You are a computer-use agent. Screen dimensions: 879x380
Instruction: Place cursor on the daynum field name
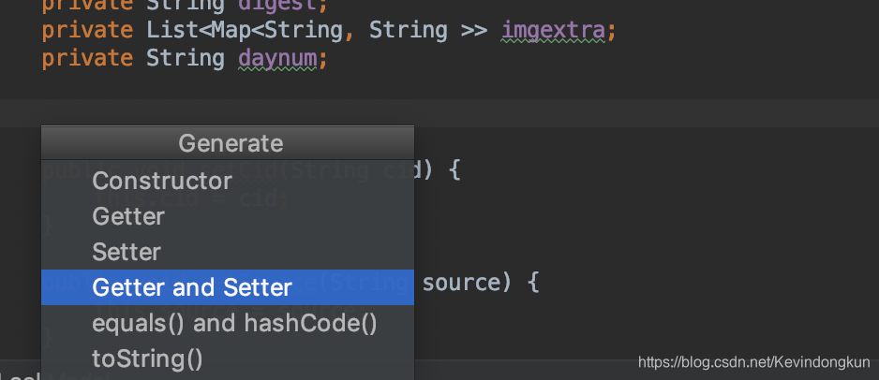point(277,59)
